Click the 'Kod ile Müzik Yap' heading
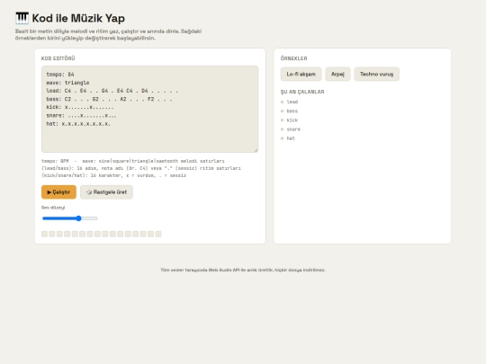Viewport: 486px width, 364px height. [x=78, y=18]
